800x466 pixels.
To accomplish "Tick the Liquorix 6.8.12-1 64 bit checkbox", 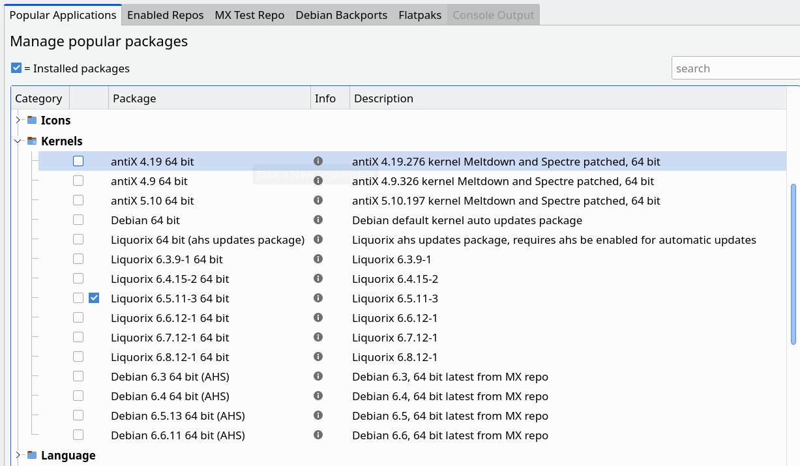I will click(78, 357).
